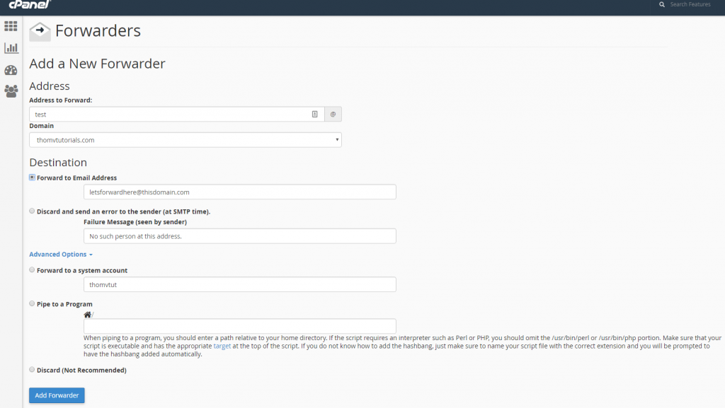Open the Domain dropdown
The height and width of the screenshot is (408, 725).
pos(185,140)
